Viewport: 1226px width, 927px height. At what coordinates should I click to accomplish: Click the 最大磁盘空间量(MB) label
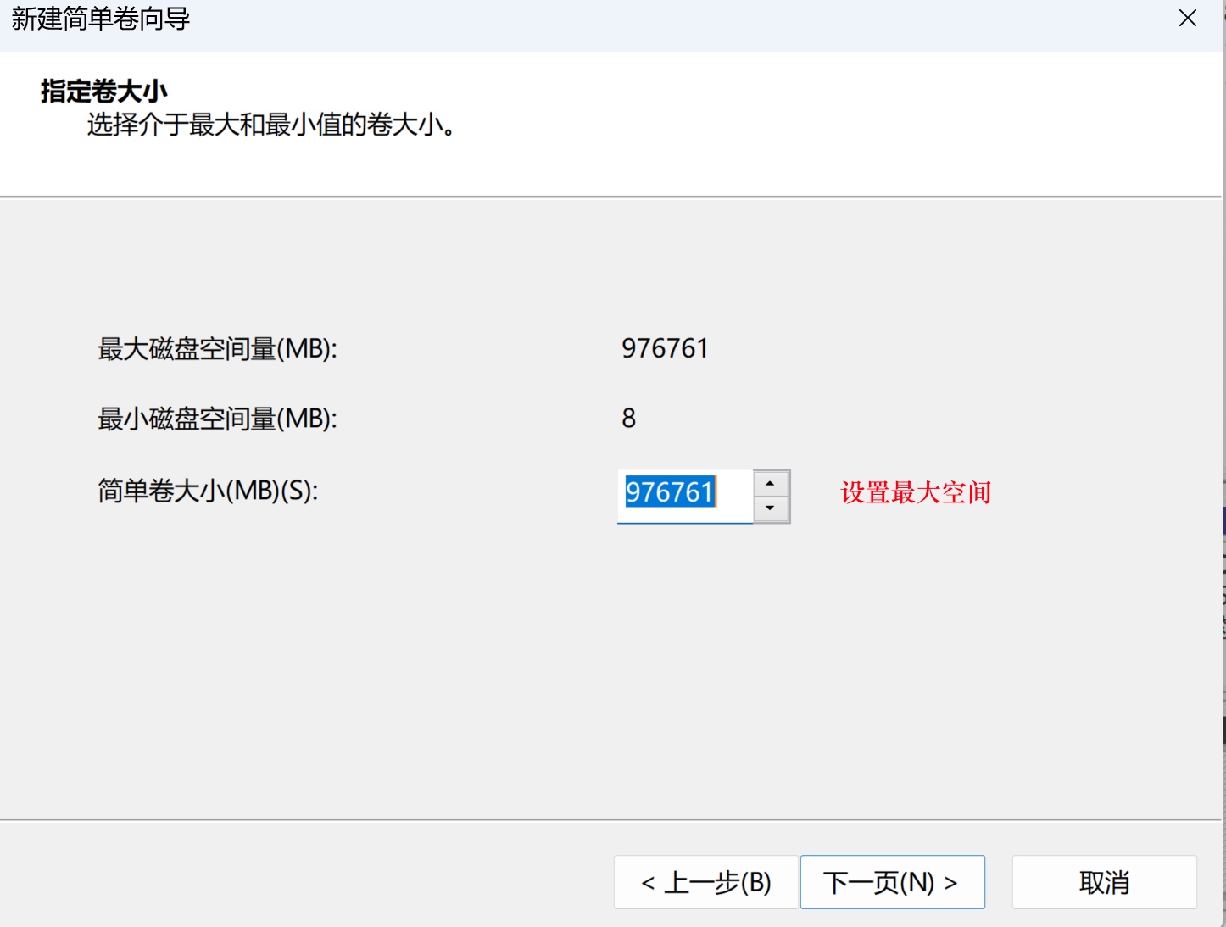pyautogui.click(x=217, y=348)
